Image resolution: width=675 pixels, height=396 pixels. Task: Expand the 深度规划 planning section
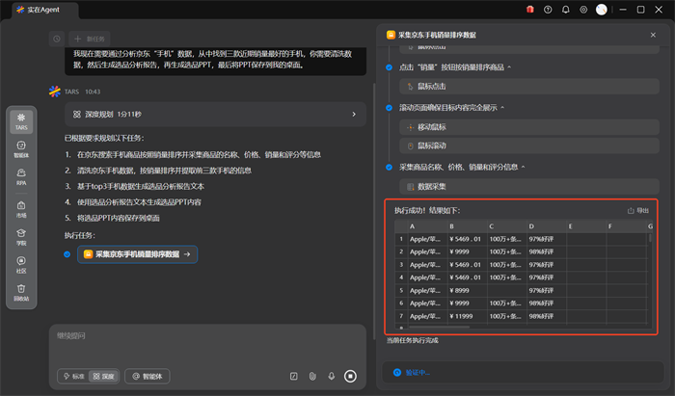tap(214, 114)
